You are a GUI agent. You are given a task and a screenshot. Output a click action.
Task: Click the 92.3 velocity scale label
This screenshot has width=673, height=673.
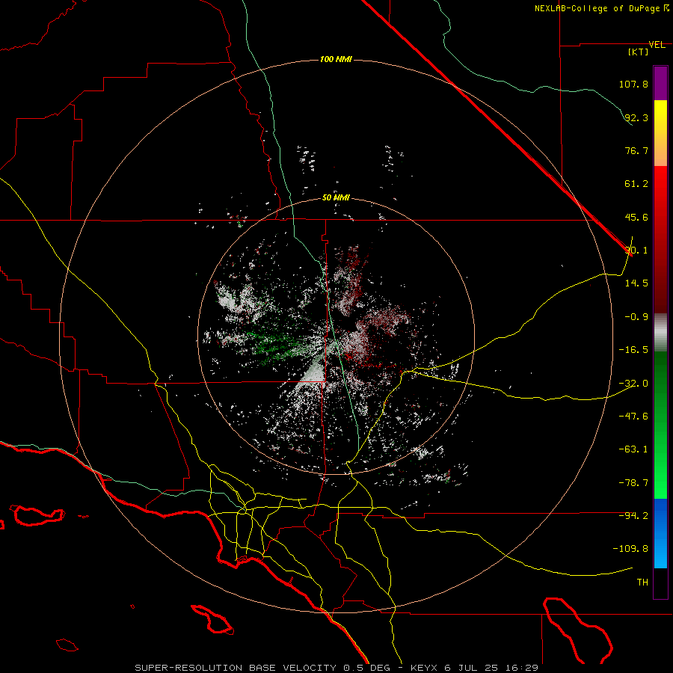(636, 117)
